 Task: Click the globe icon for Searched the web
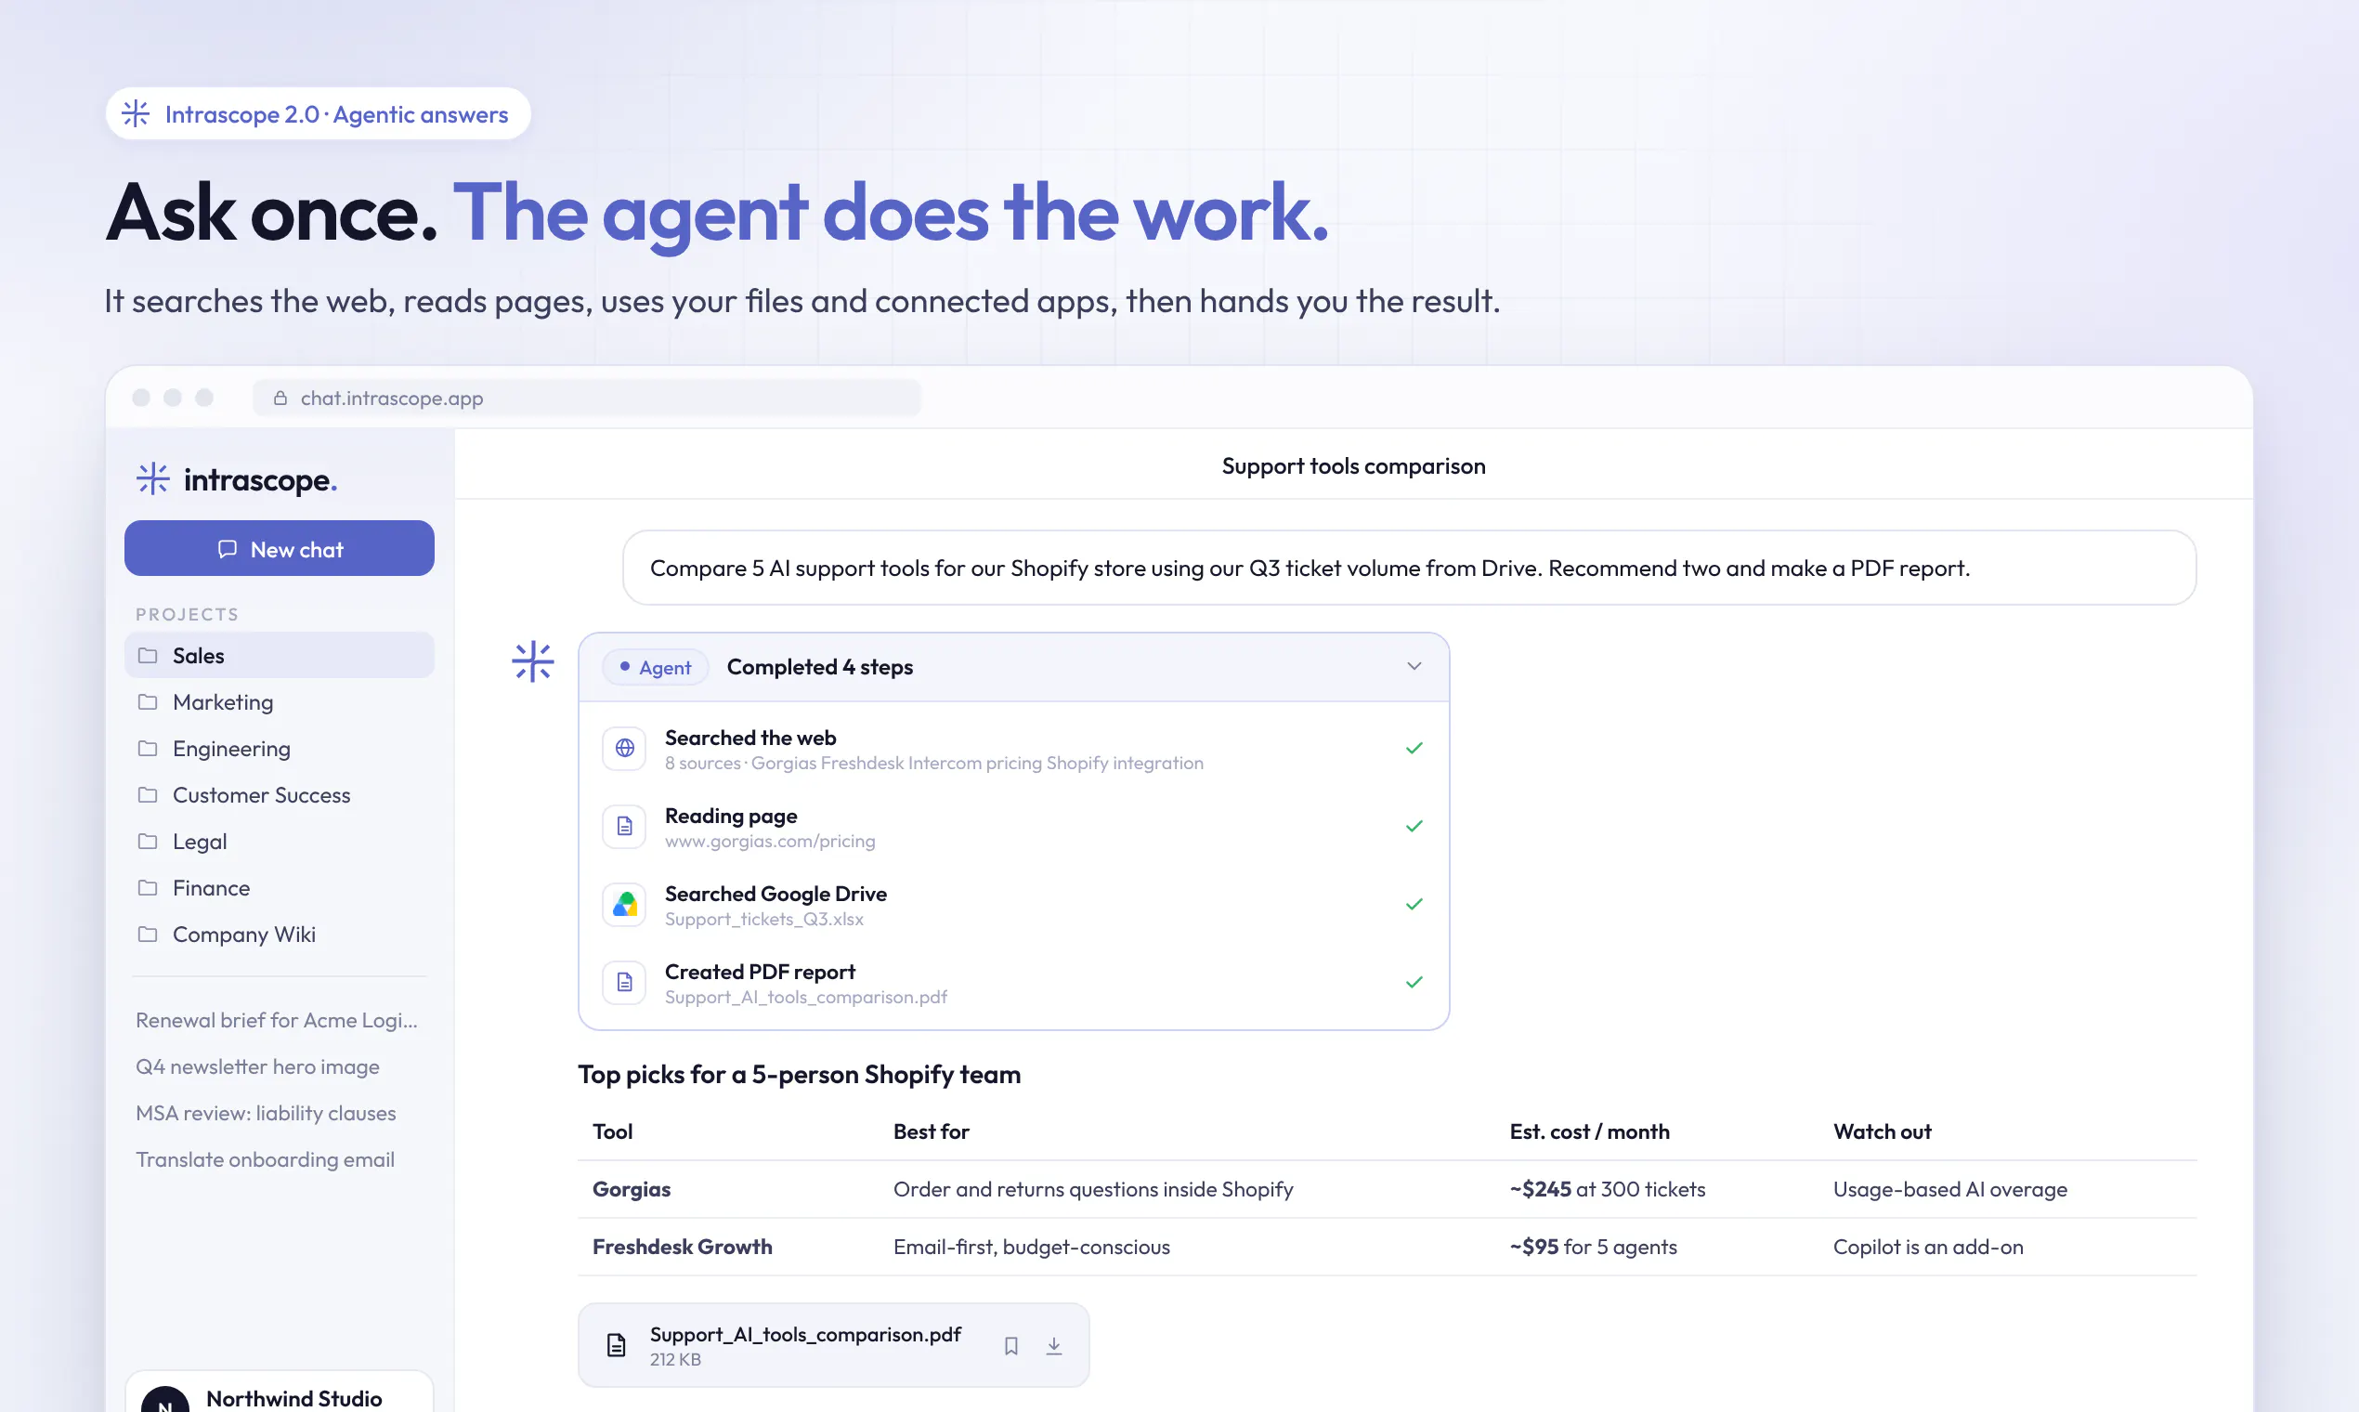pyautogui.click(x=624, y=749)
